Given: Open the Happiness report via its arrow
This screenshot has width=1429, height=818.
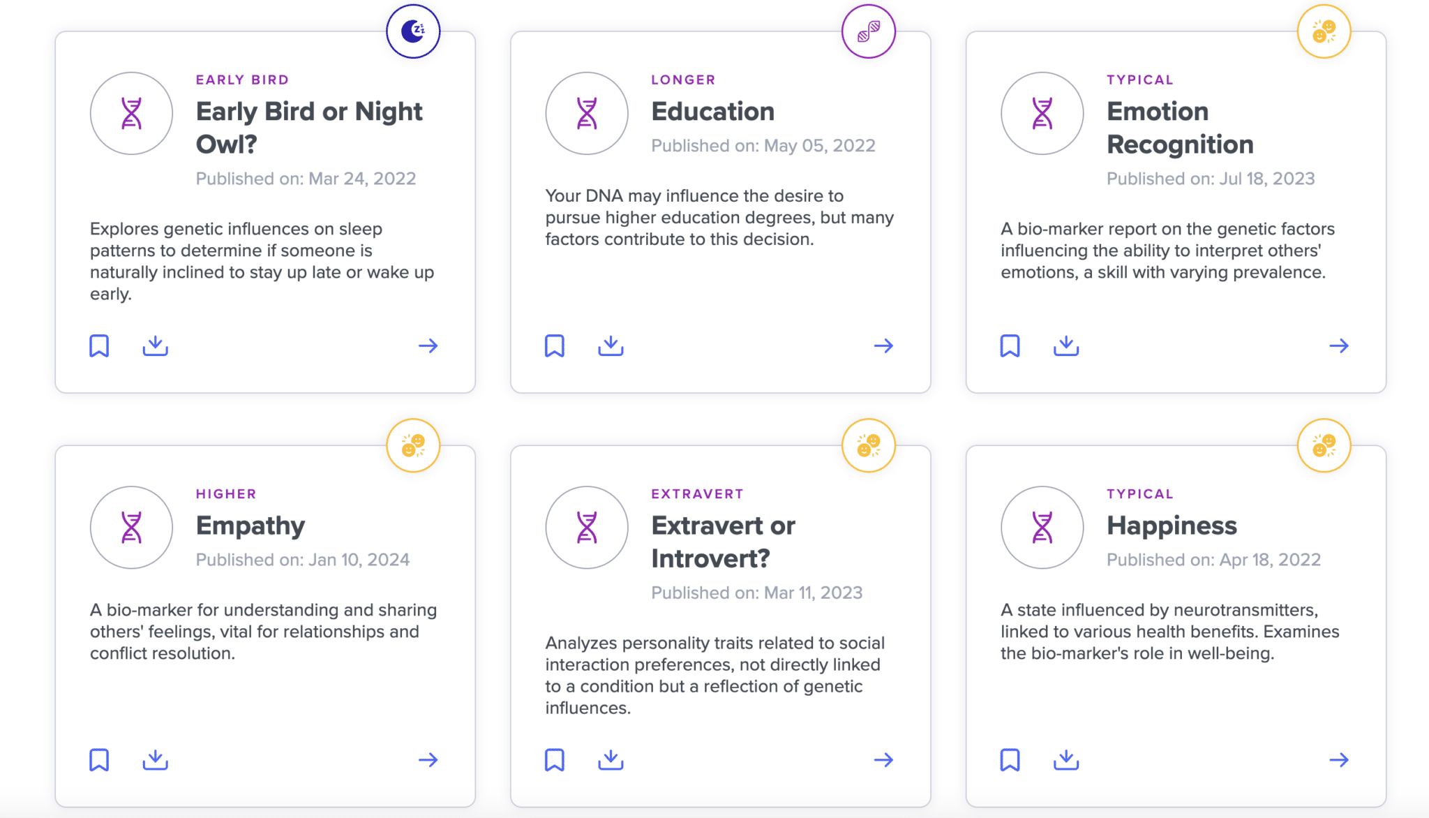Looking at the screenshot, I should [x=1339, y=759].
